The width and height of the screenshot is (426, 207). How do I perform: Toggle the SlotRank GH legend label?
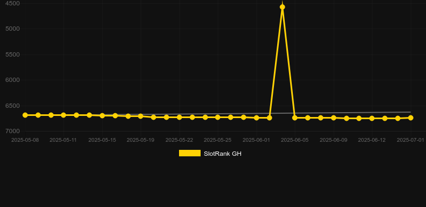(223, 154)
